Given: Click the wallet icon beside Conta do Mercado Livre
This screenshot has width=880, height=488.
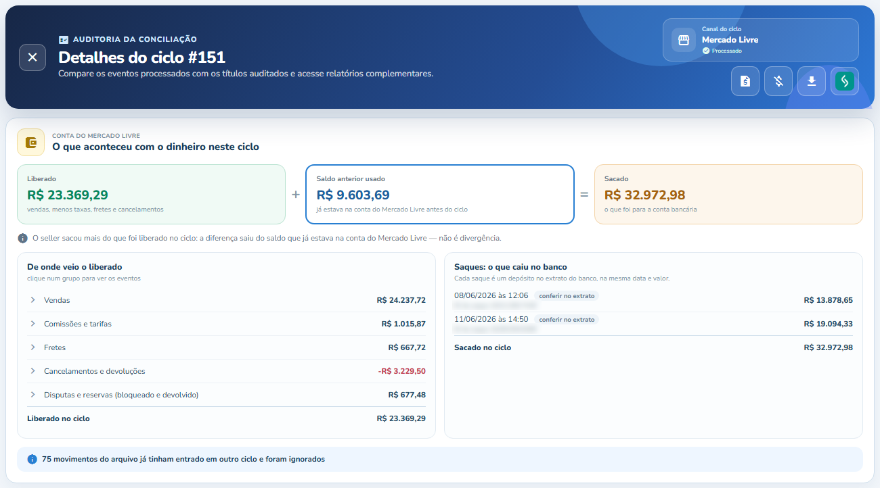Looking at the screenshot, I should 31,142.
